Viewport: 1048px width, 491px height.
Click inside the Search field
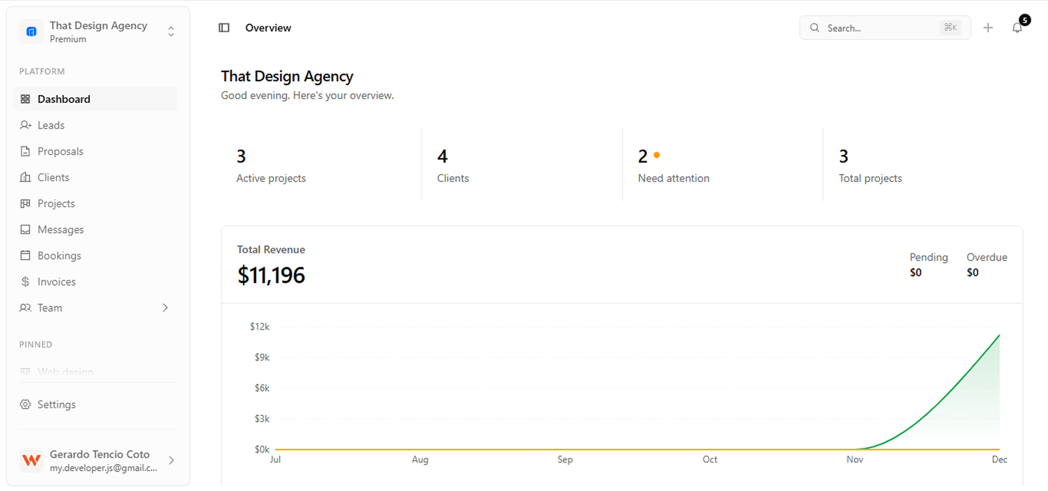(875, 28)
